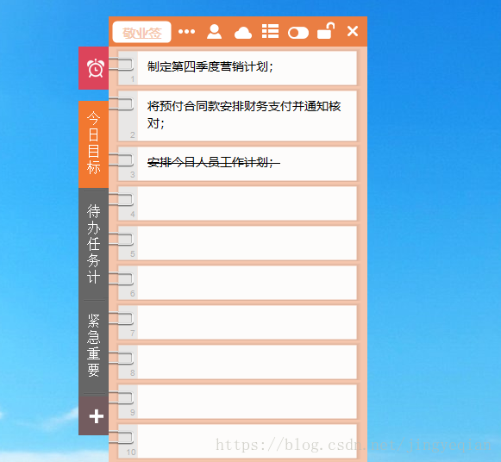501x462 pixels.
Task: Click empty note row 7
Action: (237, 322)
